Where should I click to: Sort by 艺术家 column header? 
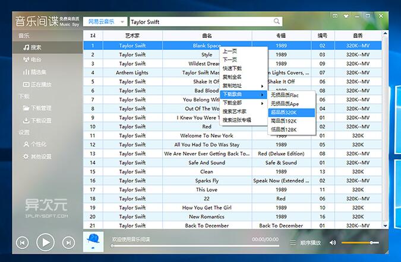click(132, 36)
